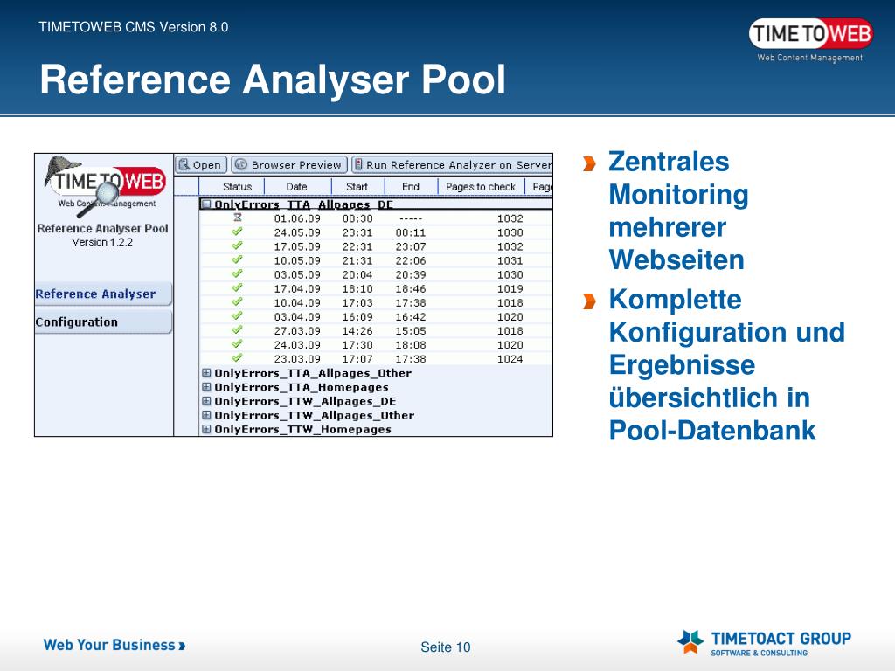Run Reference Analyzer on Server

tap(452, 165)
